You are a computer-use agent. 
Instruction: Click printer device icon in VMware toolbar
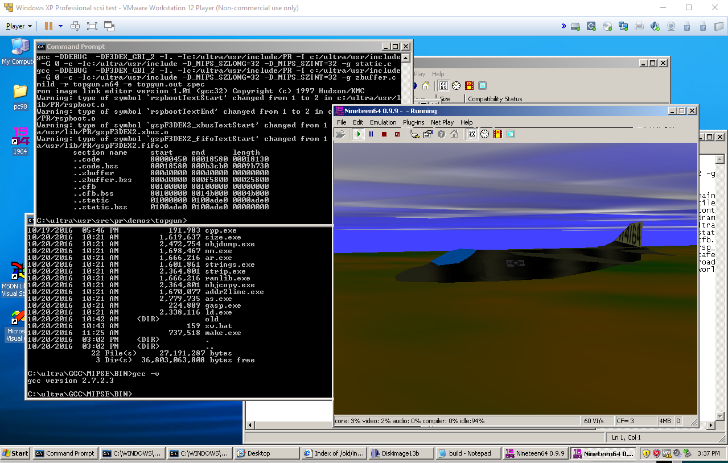[639, 26]
